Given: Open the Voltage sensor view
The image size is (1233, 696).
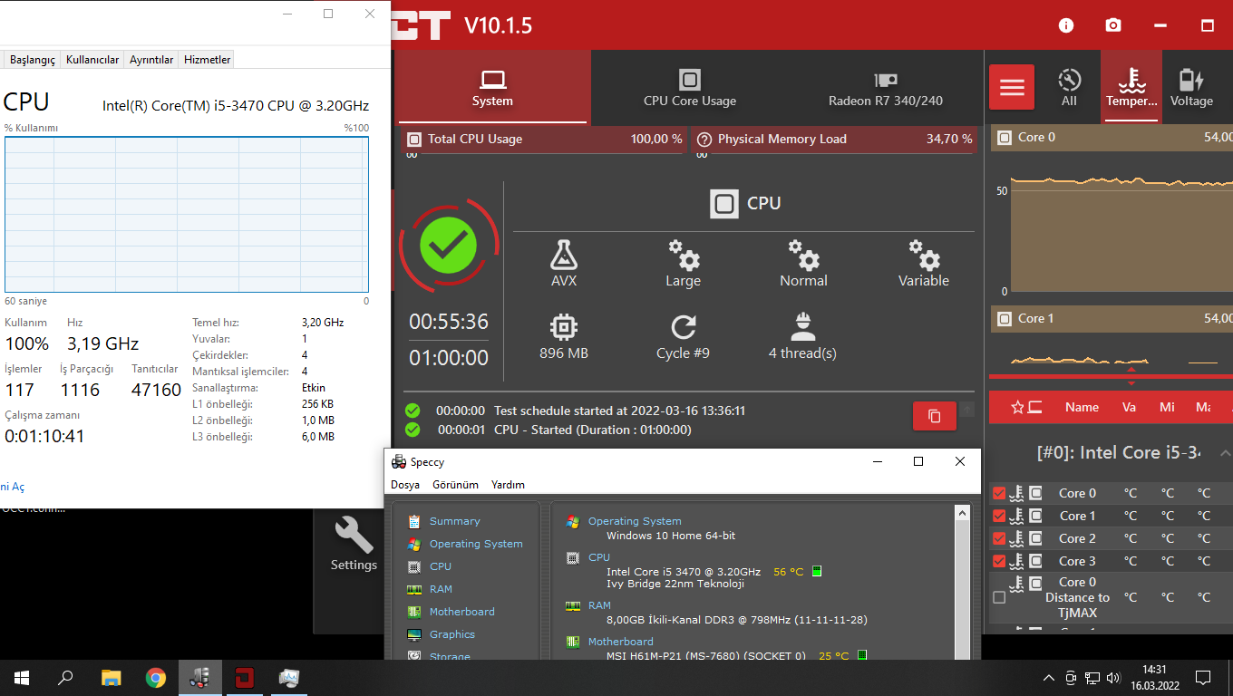Looking at the screenshot, I should click(x=1191, y=88).
